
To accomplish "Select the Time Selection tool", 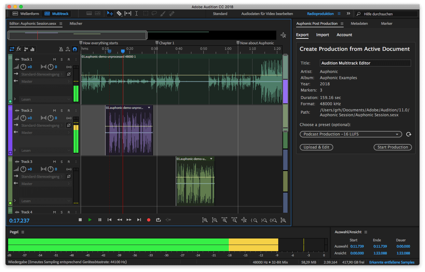I will pos(137,14).
